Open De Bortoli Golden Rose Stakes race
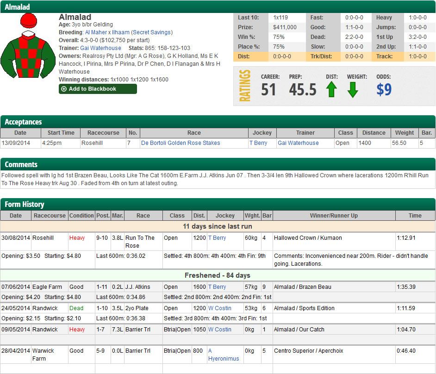 (181, 143)
